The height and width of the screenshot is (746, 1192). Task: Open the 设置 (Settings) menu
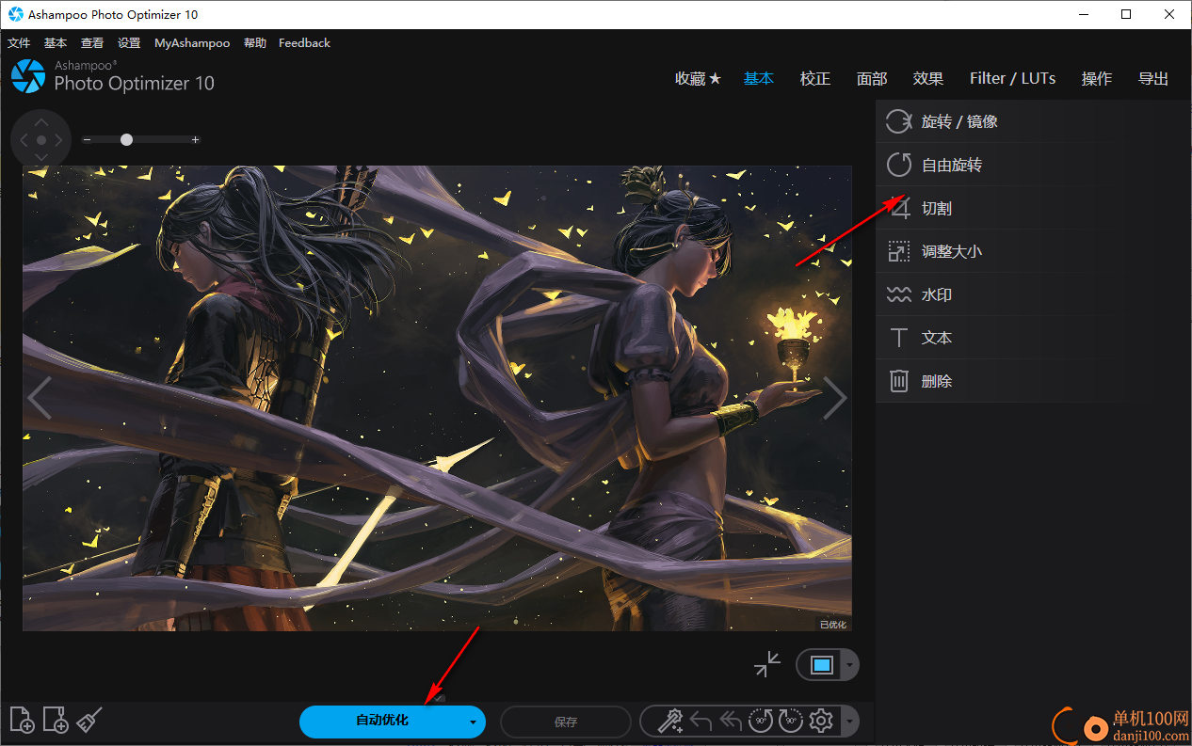pyautogui.click(x=129, y=43)
